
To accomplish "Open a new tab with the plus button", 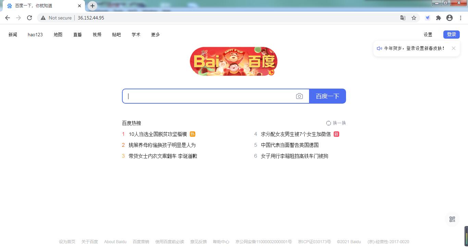I will coord(92,6).
